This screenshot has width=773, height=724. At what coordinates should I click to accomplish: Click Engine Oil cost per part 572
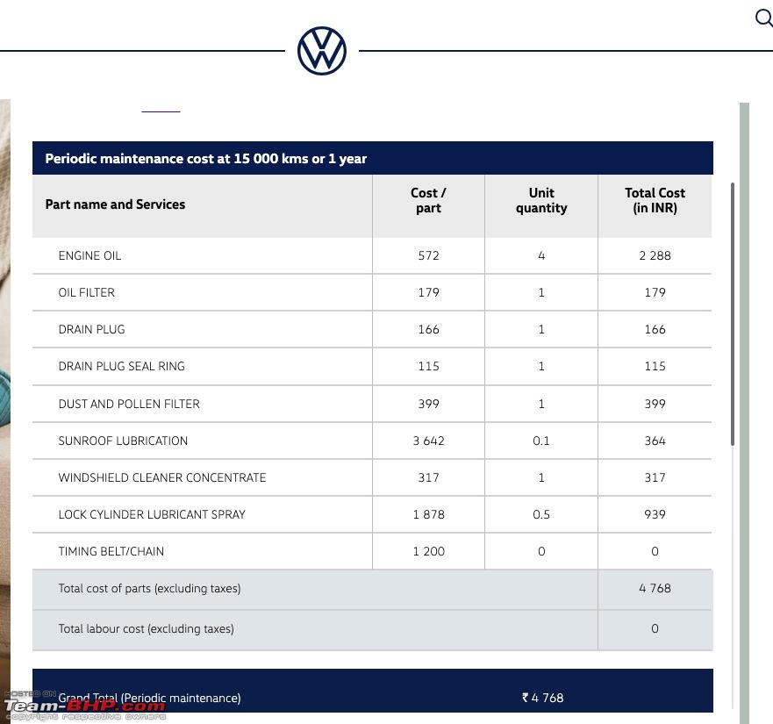click(x=428, y=256)
